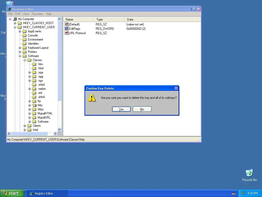Click the Keyboard Layout folder icon
Image resolution: width=262 pixels, height=197 pixels.
click(24, 48)
